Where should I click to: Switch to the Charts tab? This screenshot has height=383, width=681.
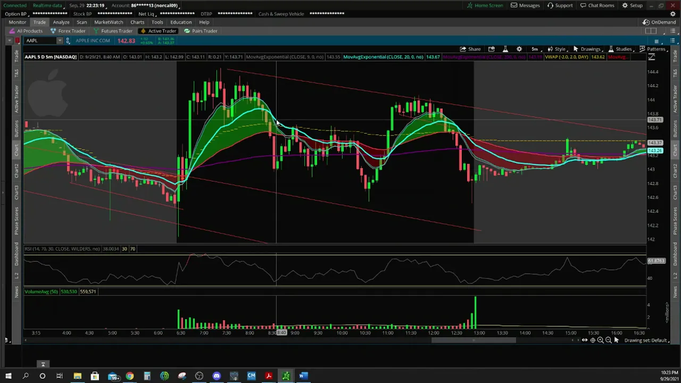pyautogui.click(x=137, y=22)
